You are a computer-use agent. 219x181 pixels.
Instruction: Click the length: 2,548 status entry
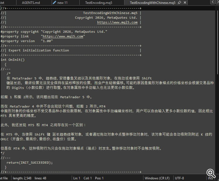point(22,178)
